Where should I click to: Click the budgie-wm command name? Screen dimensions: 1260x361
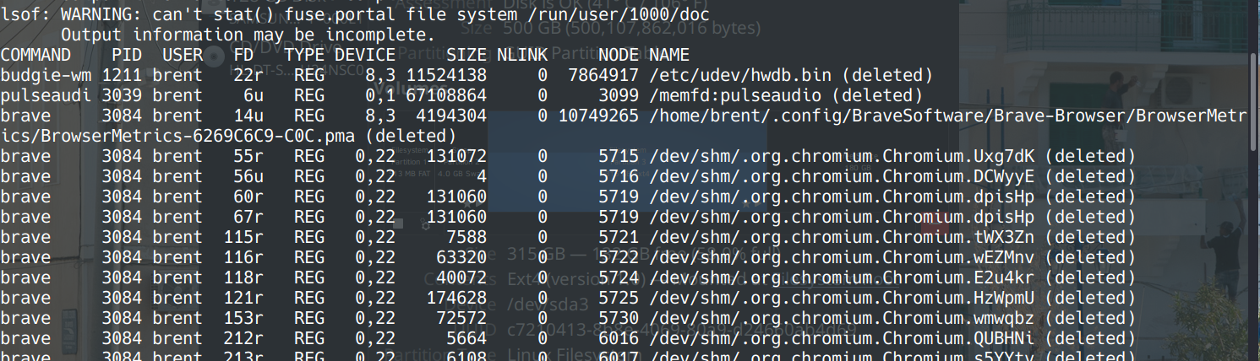click(46, 75)
